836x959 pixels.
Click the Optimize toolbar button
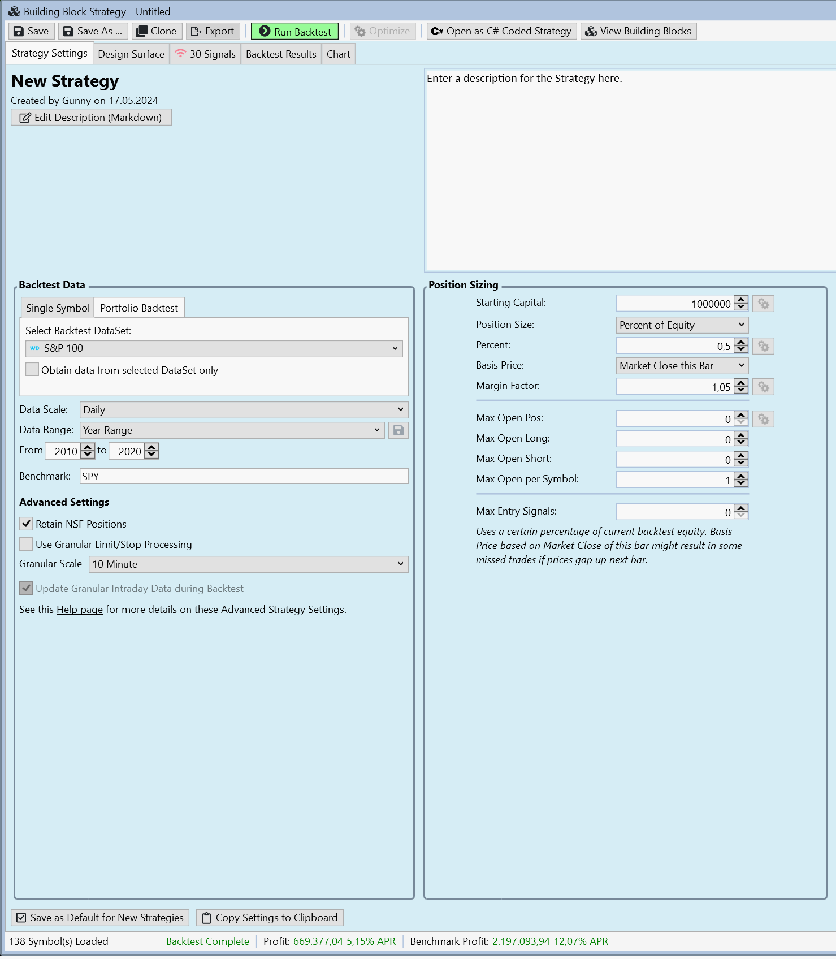(x=383, y=31)
